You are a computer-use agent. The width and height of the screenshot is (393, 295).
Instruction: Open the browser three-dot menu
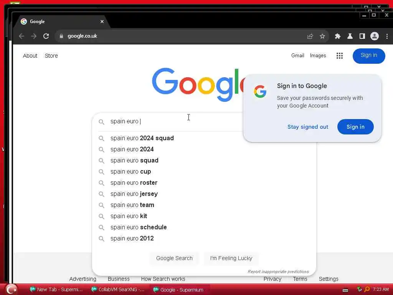[x=387, y=36]
